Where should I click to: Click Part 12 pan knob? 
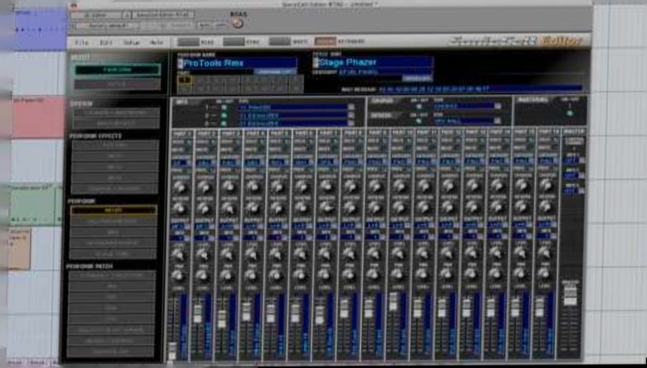pyautogui.click(x=445, y=273)
